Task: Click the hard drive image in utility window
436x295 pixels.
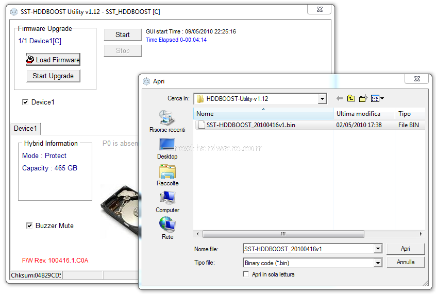Action: pyautogui.click(x=120, y=211)
